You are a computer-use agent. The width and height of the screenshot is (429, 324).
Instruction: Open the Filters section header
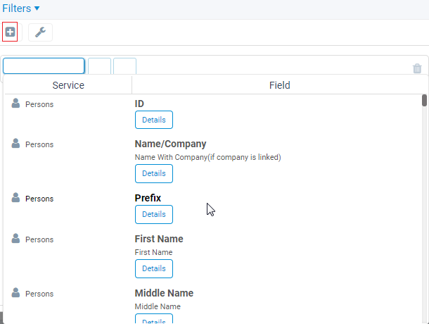[x=17, y=8]
